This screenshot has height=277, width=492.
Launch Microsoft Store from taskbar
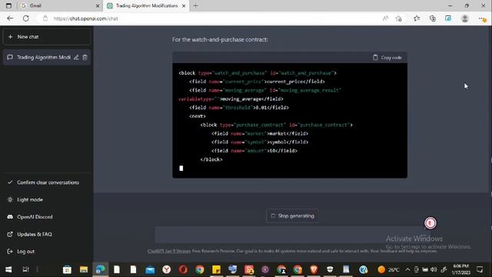click(67, 269)
